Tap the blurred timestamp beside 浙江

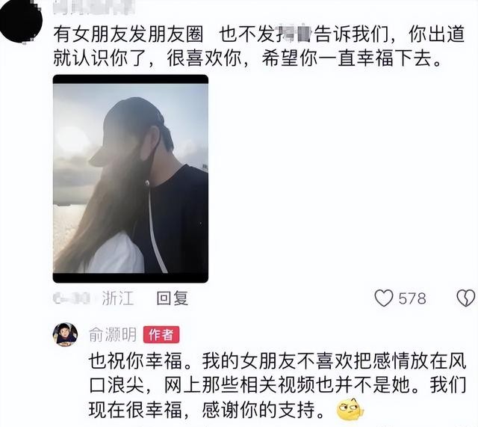[x=72, y=298]
